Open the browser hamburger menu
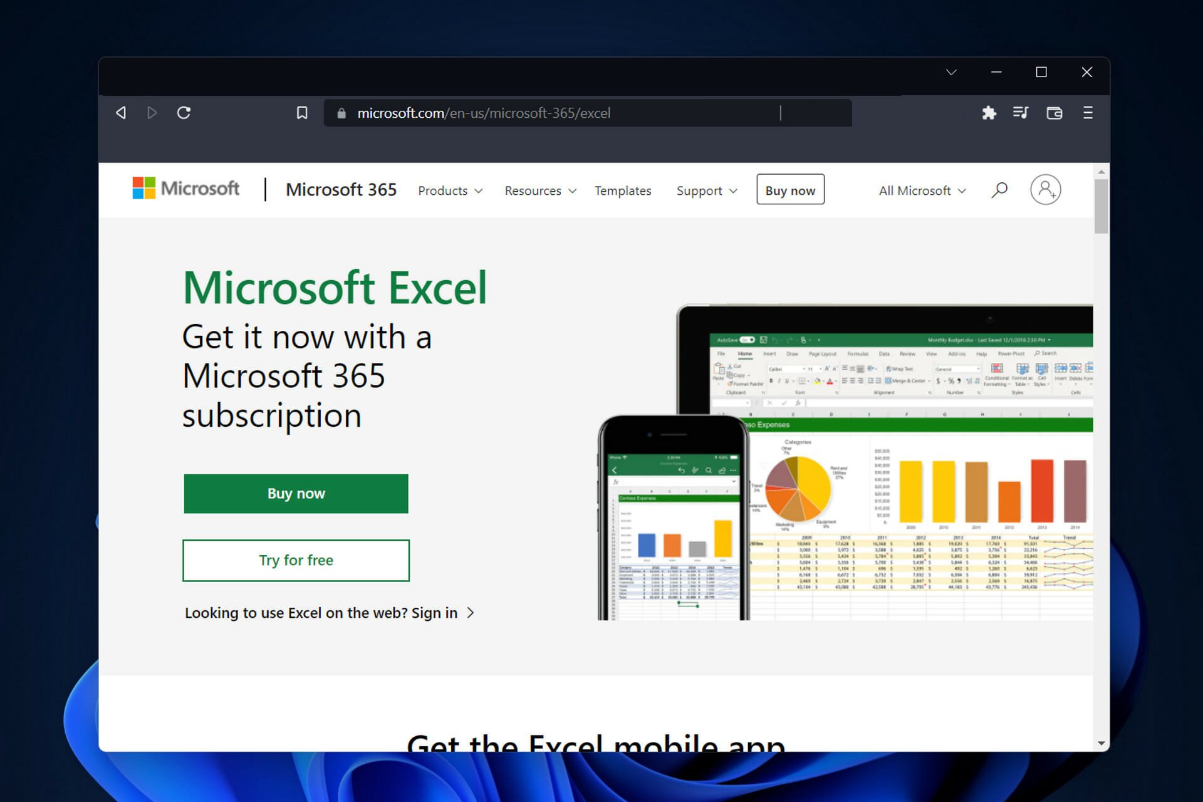Viewport: 1203px width, 802px height. pos(1088,113)
